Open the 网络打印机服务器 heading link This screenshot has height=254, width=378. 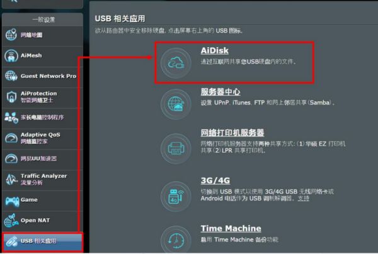pyautogui.click(x=232, y=133)
